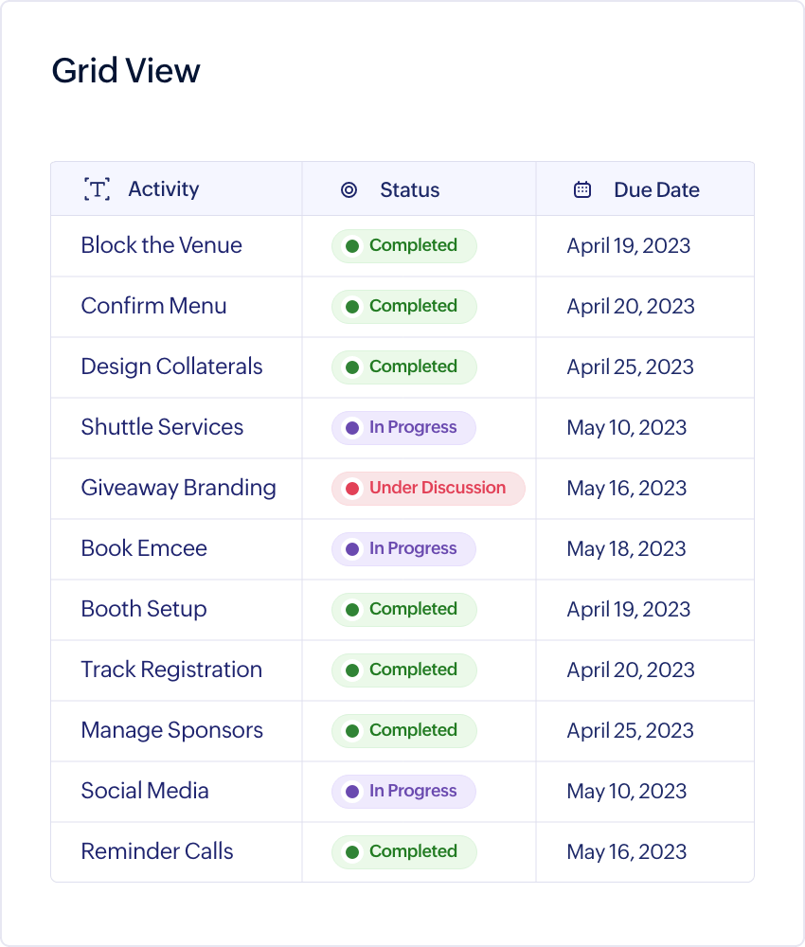Select the May 18, 2023 due date cell

pyautogui.click(x=645, y=549)
